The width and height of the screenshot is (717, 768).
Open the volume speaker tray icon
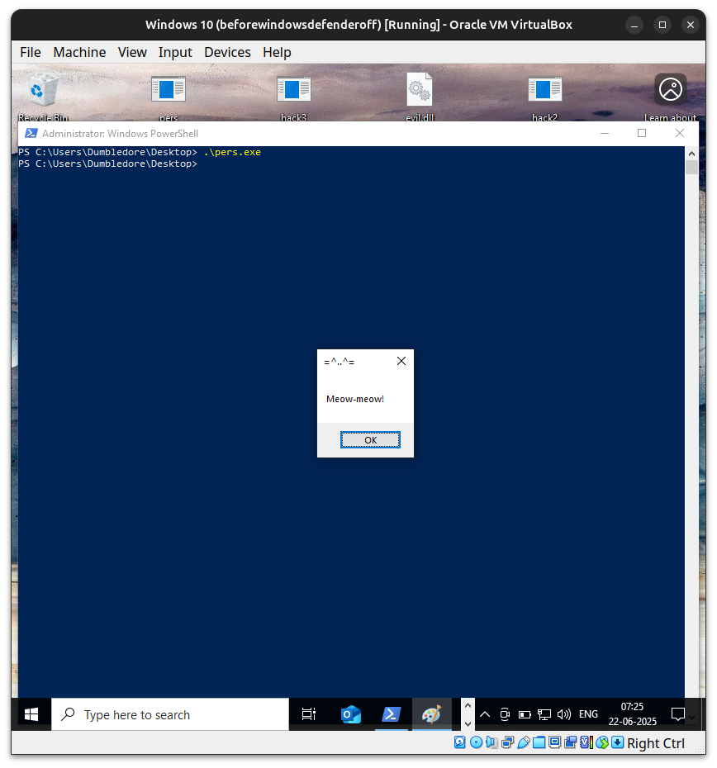564,714
